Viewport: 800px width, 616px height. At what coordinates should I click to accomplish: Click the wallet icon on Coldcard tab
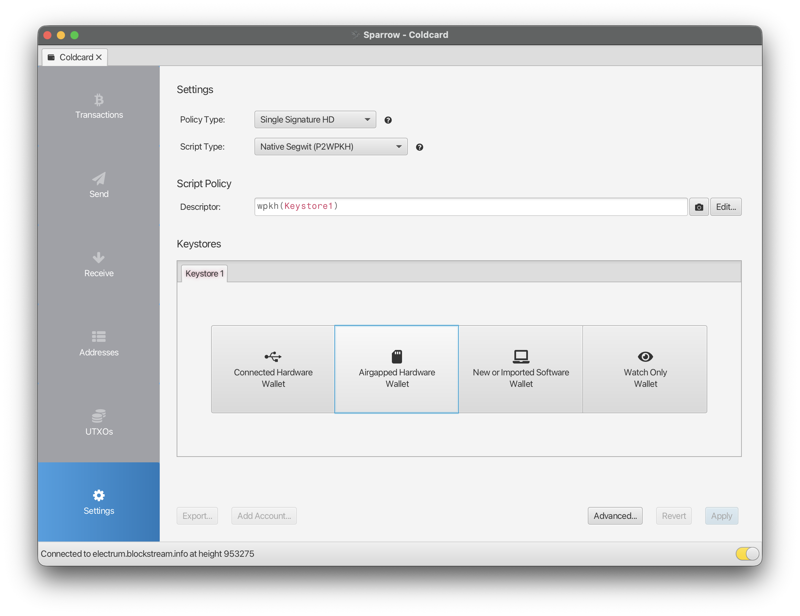51,57
